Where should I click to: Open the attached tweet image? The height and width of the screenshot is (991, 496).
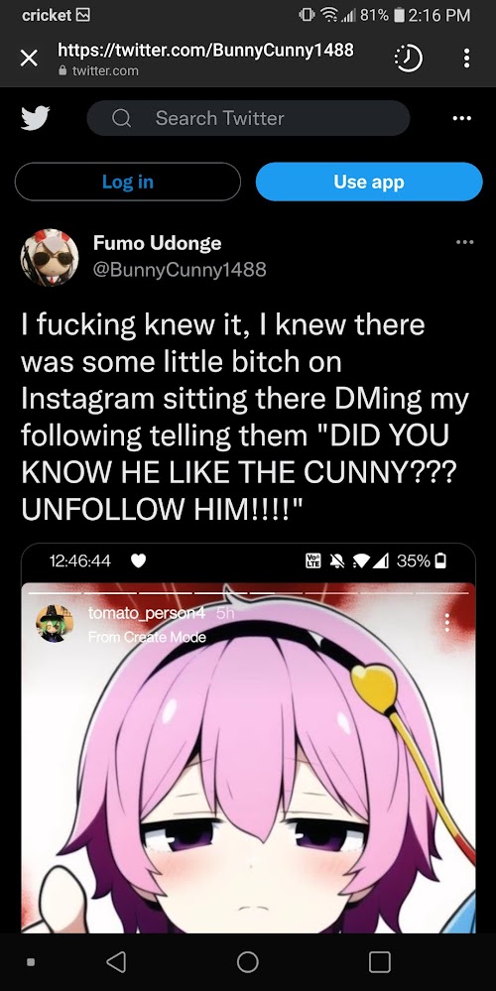pyautogui.click(x=248, y=738)
